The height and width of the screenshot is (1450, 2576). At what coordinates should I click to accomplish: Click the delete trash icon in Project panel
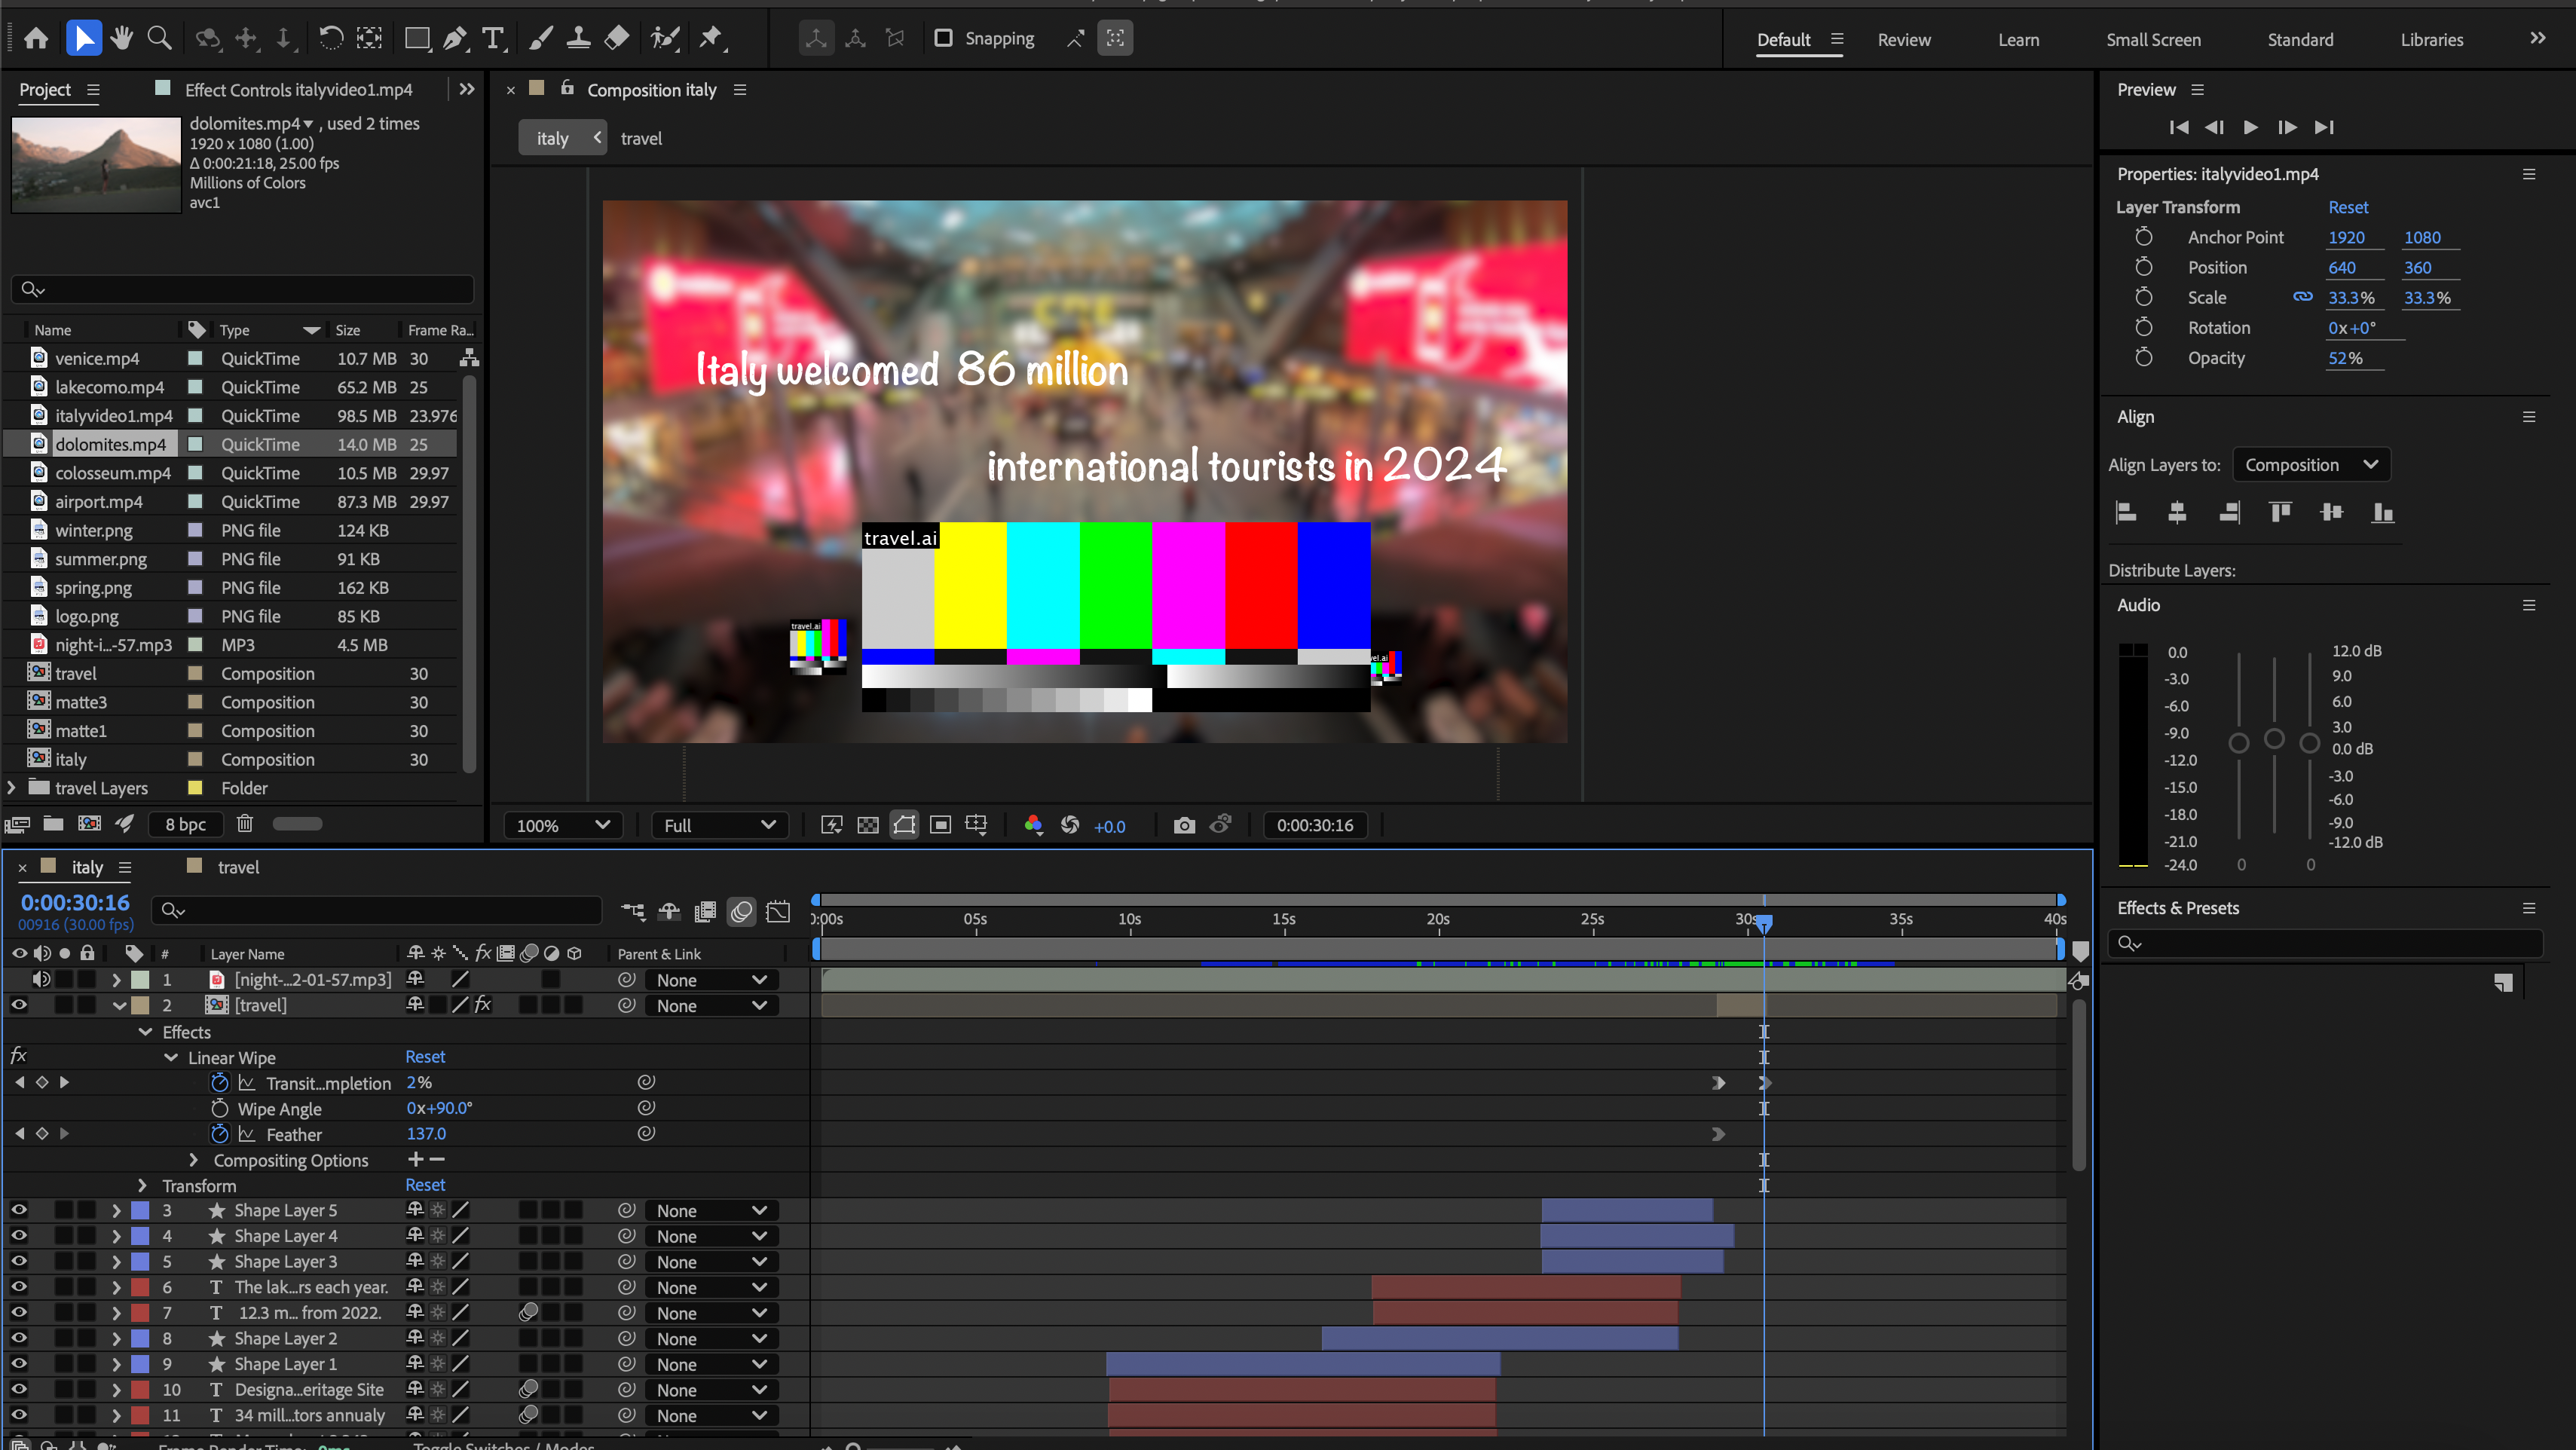245,823
